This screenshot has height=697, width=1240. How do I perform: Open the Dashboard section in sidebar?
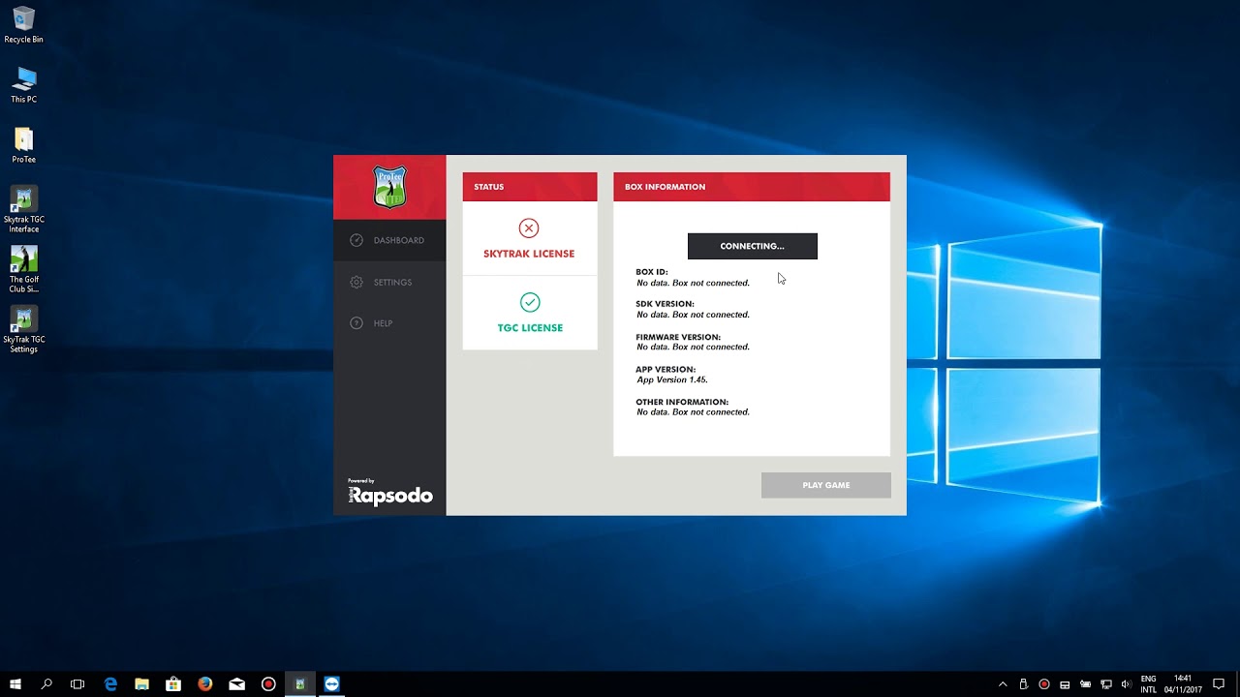pos(389,240)
